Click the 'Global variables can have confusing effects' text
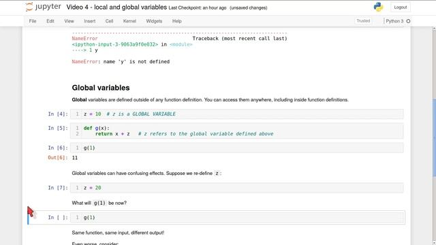The width and height of the screenshot is (436, 245). click(x=146, y=174)
